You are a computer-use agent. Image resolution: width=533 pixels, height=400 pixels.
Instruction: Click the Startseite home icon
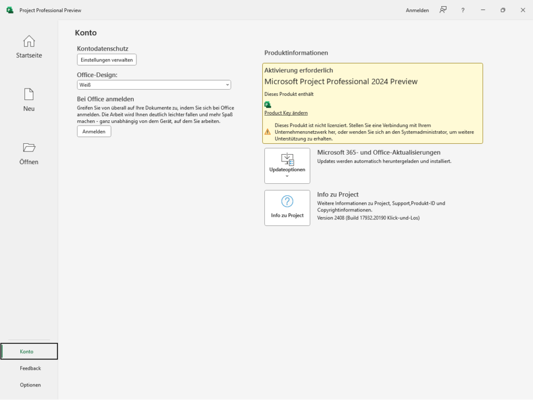29,41
